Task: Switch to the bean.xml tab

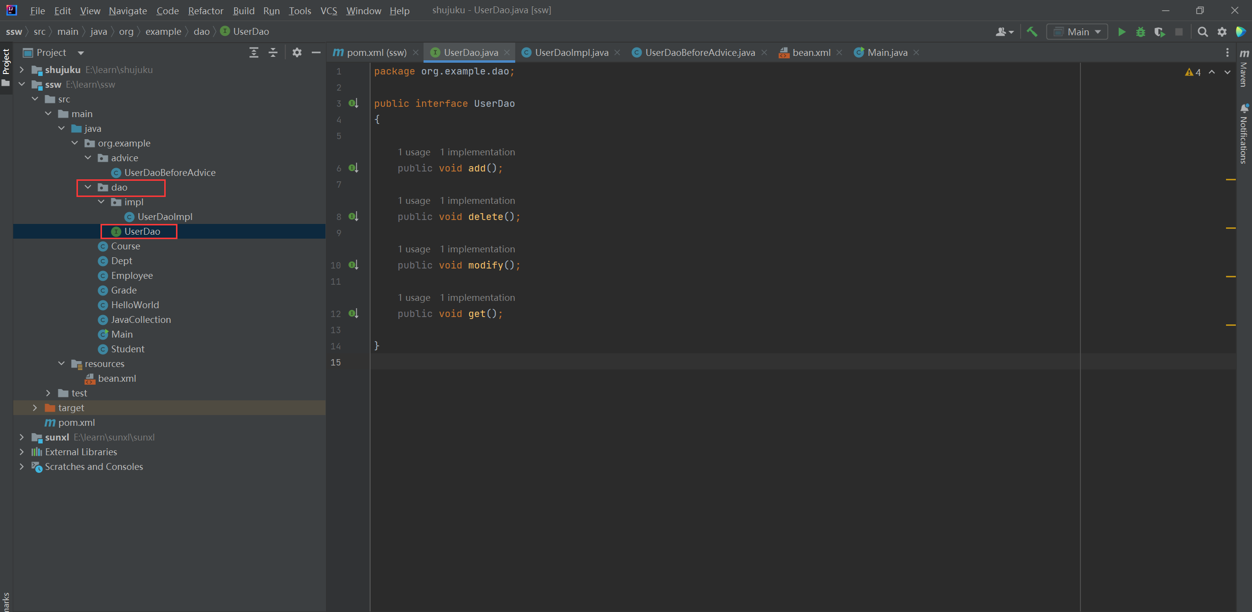Action: click(811, 52)
